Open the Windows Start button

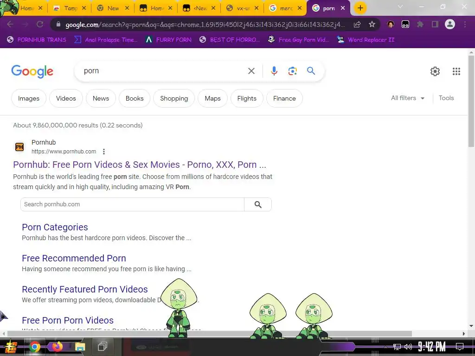pyautogui.click(x=10, y=347)
